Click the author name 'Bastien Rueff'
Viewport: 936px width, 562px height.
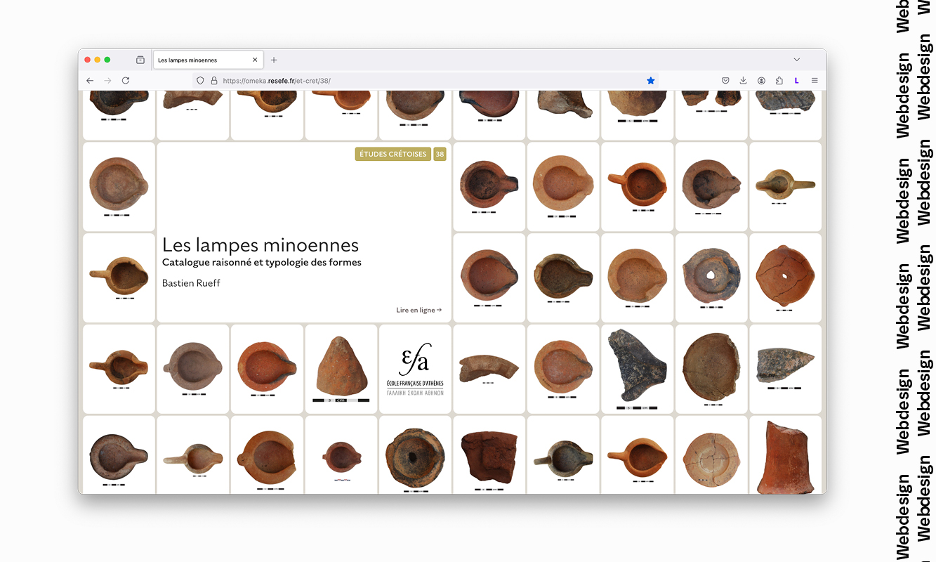point(191,283)
